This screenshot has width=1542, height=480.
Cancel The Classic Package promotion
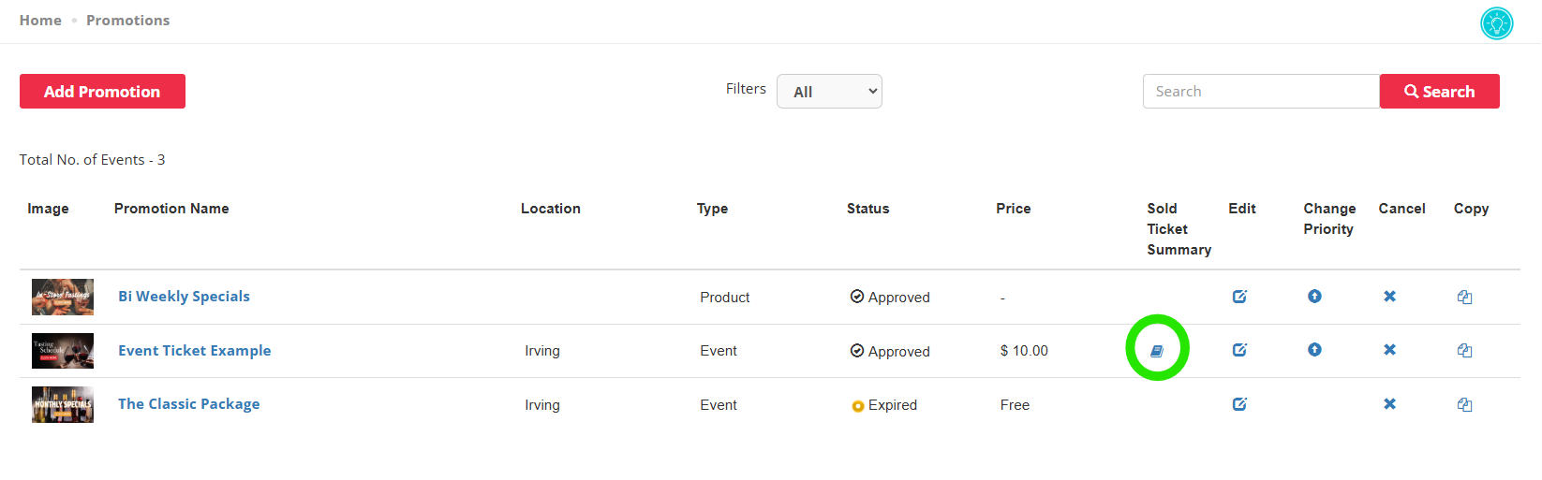pos(1389,404)
